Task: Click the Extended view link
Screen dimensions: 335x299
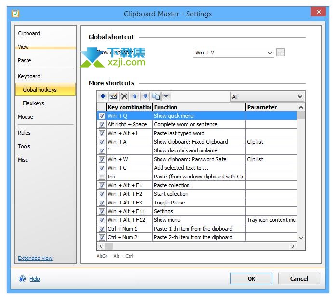Action: click(35, 258)
